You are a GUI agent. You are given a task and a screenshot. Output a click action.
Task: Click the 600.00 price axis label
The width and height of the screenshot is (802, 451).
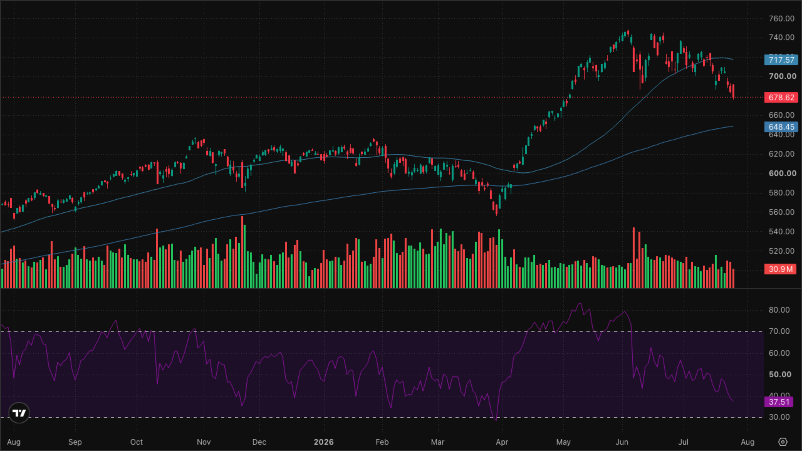782,174
